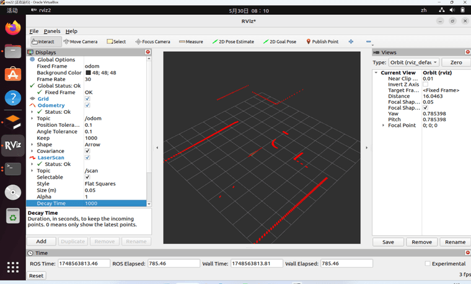Screen dimensions: 471x284
Task: Toggle the Odometry display checkbox
Action: click(87, 105)
